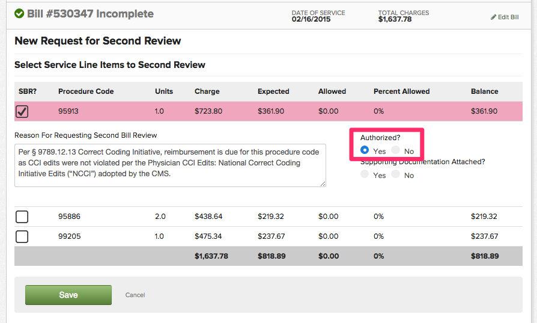The height and width of the screenshot is (323, 537).
Task: Click the Balance column header
Action: [x=485, y=91]
